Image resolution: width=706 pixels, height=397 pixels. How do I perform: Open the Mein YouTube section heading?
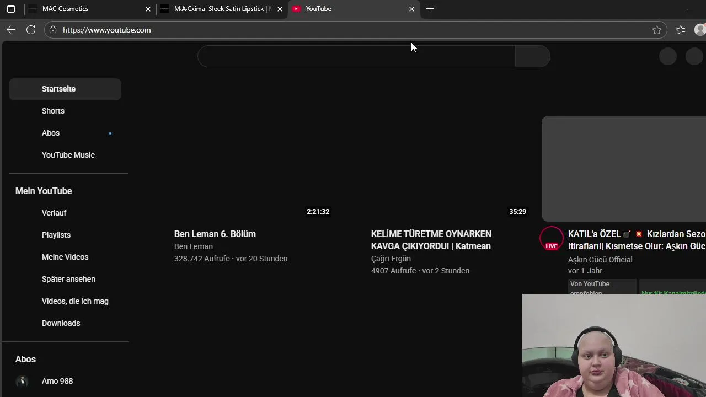(x=44, y=191)
